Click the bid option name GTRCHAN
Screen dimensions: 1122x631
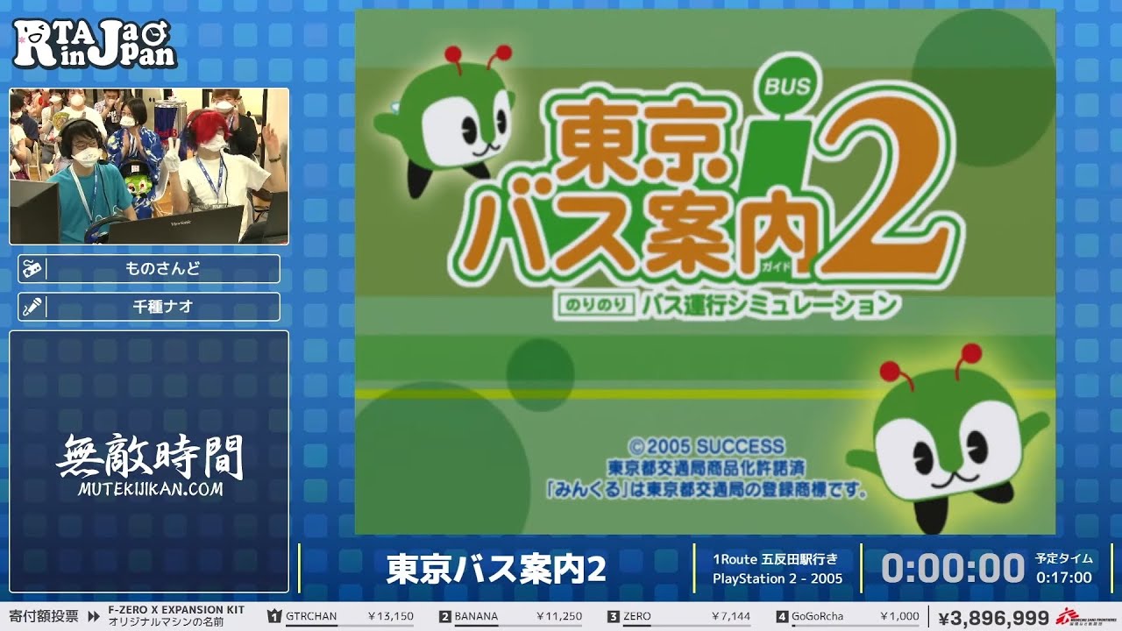pos(311,616)
